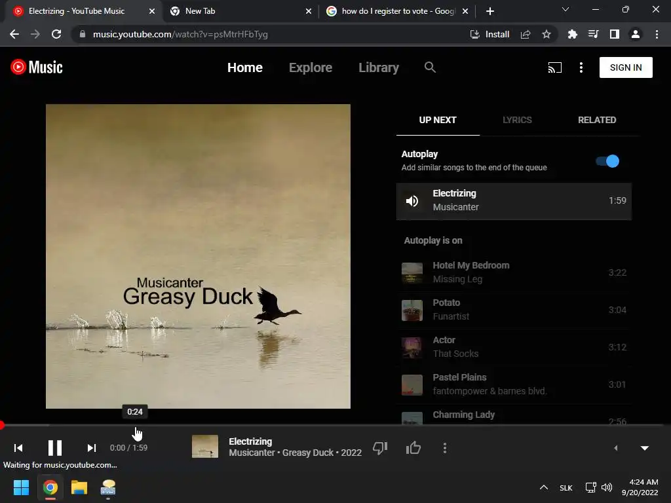Collapse the player page with down arrow
This screenshot has width=671, height=503.
pos(645,448)
